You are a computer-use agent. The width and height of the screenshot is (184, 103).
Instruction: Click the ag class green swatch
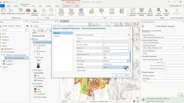[35, 76]
